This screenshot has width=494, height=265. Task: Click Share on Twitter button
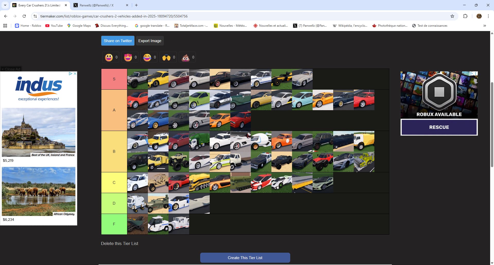(118, 41)
